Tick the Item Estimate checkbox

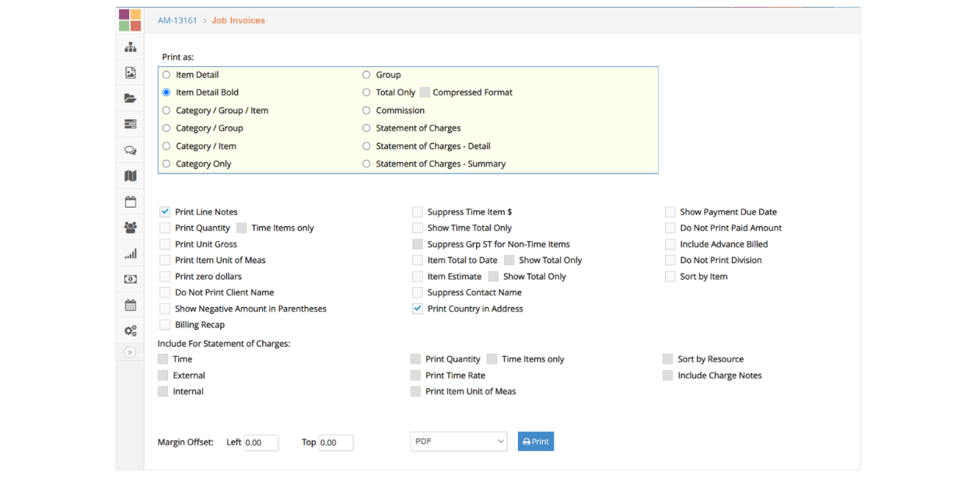pyautogui.click(x=418, y=277)
